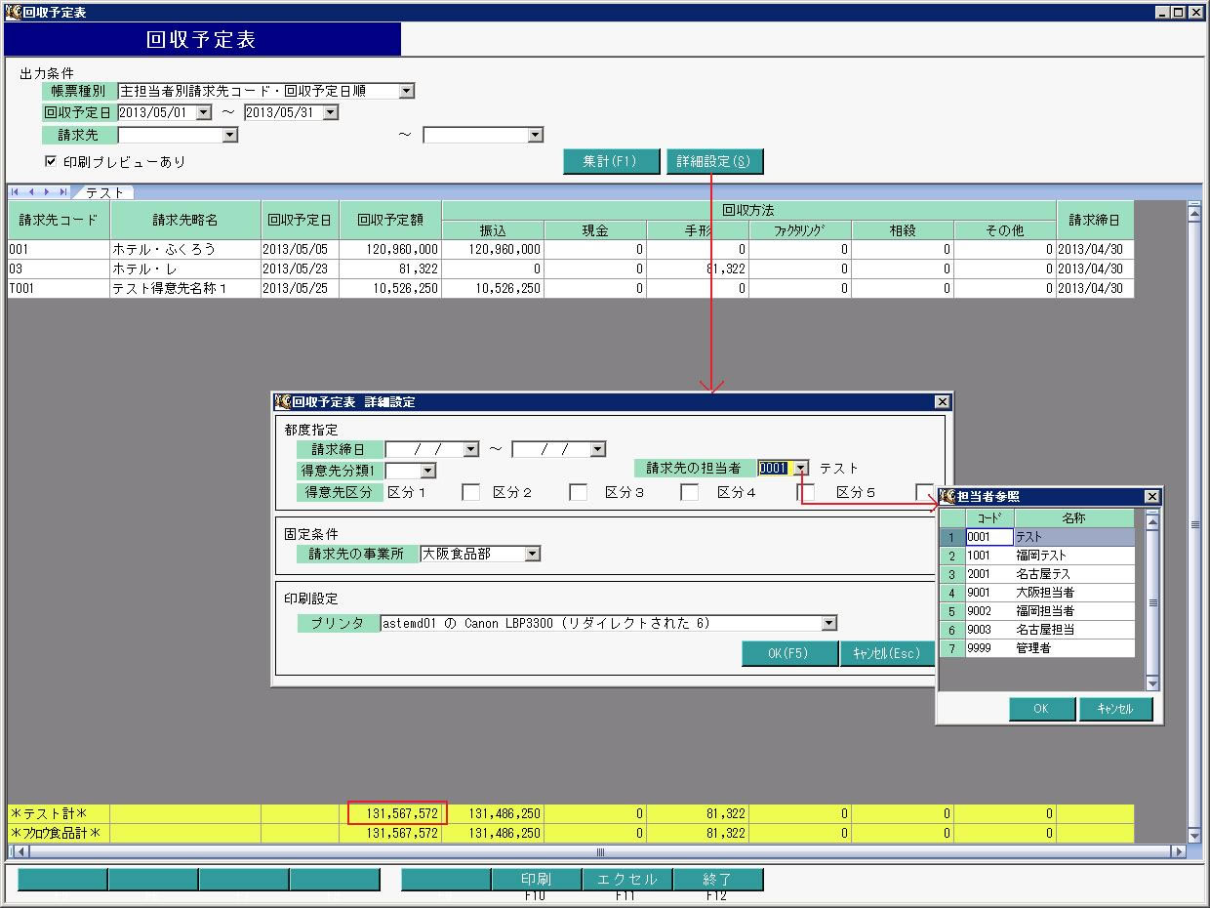Click the ＊テスト計＊ total row label
Viewport: 1210px width, 908px height.
[x=59, y=813]
